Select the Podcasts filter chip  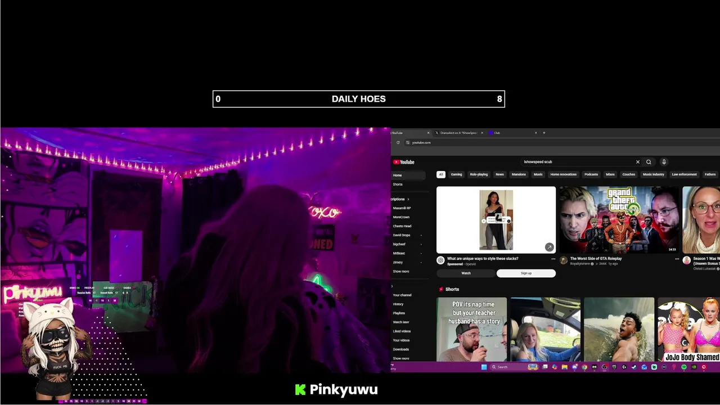tap(591, 174)
